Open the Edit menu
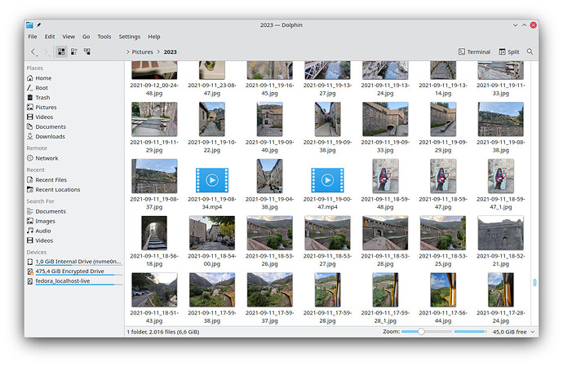Image resolution: width=563 pixels, height=366 pixels. pos(50,37)
